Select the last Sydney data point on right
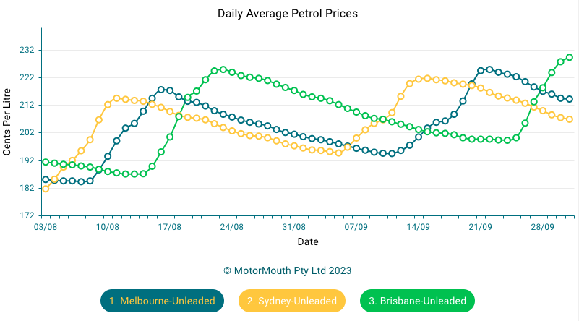 tap(570, 119)
